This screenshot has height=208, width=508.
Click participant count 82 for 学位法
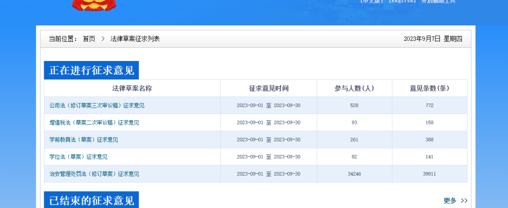[x=355, y=157]
